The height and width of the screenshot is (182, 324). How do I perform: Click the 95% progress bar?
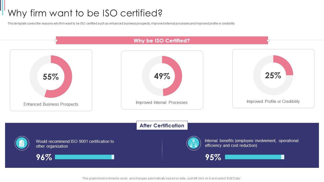[254, 157]
